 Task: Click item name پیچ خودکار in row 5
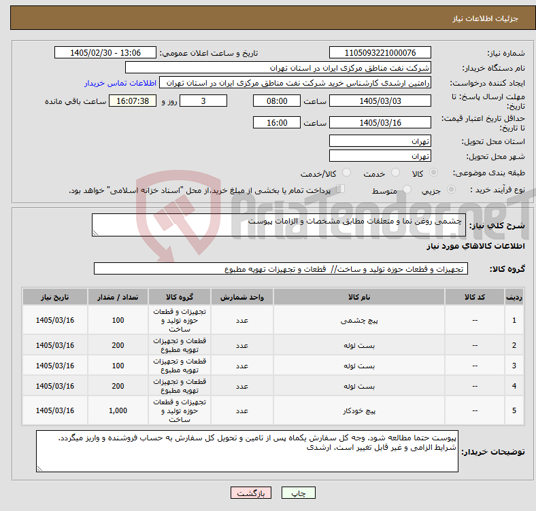359,410
